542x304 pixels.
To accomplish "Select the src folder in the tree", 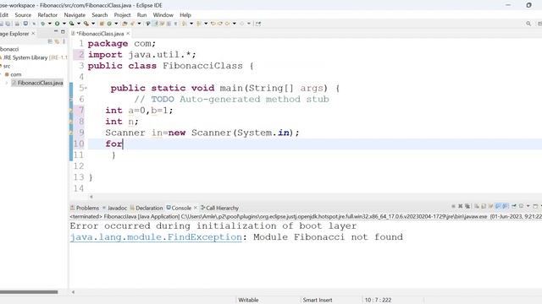I will coord(7,66).
